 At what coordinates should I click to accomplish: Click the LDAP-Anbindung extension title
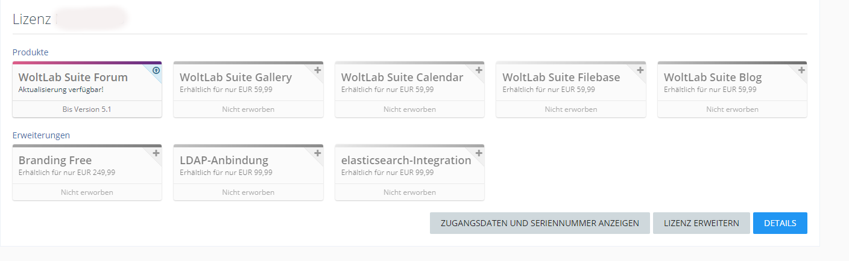[x=224, y=161]
